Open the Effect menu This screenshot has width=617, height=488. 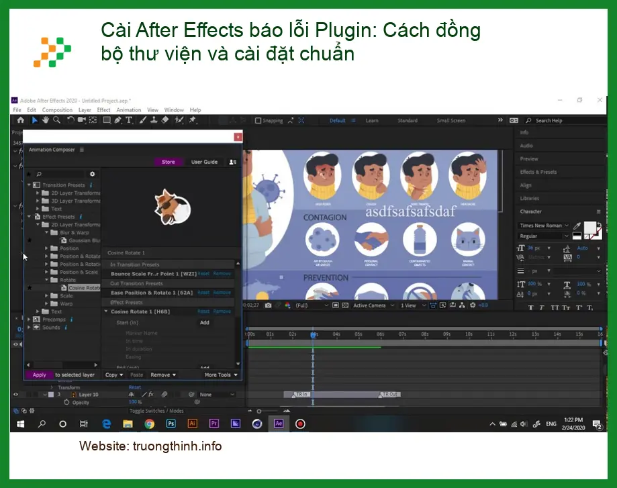(x=103, y=110)
